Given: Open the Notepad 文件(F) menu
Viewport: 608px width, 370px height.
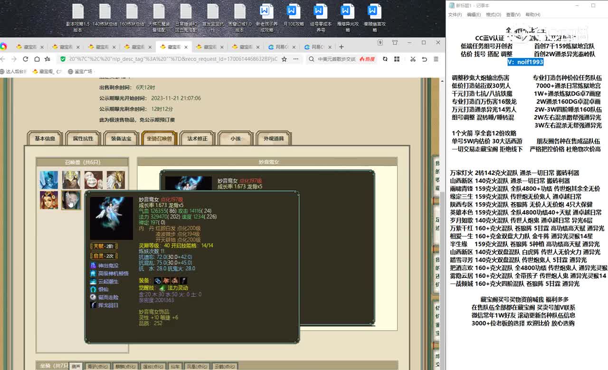Looking at the screenshot, I should click(x=455, y=15).
